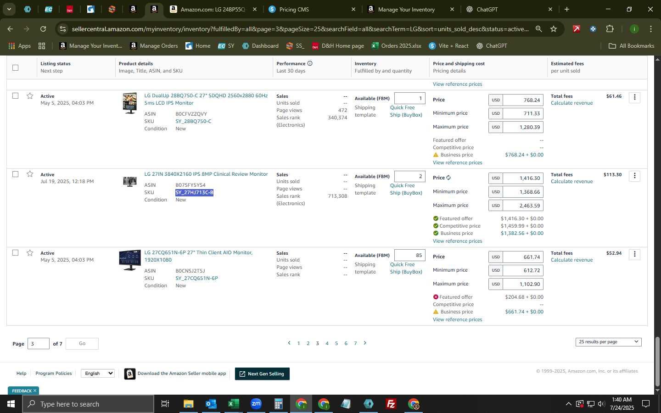This screenshot has width=661, height=413.
Task: Expand the tab search dropdown arrow
Action: [9, 9]
